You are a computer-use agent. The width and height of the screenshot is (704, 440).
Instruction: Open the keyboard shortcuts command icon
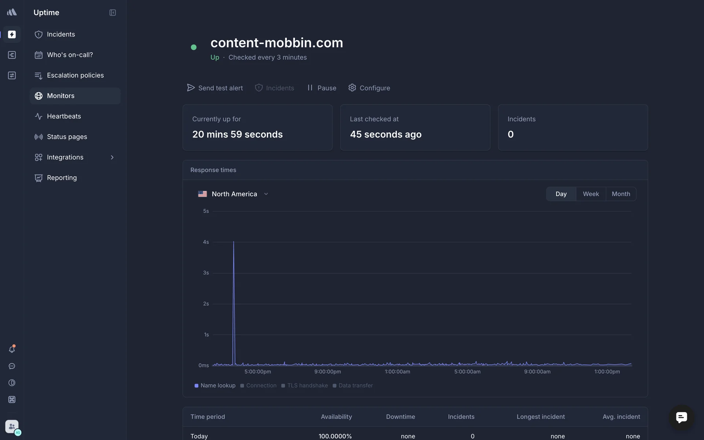(x=12, y=400)
